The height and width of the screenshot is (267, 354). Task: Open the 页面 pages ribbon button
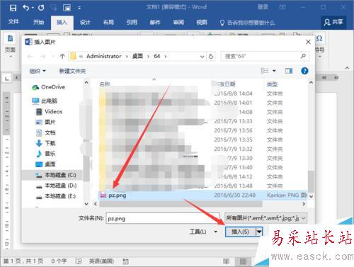(10, 45)
